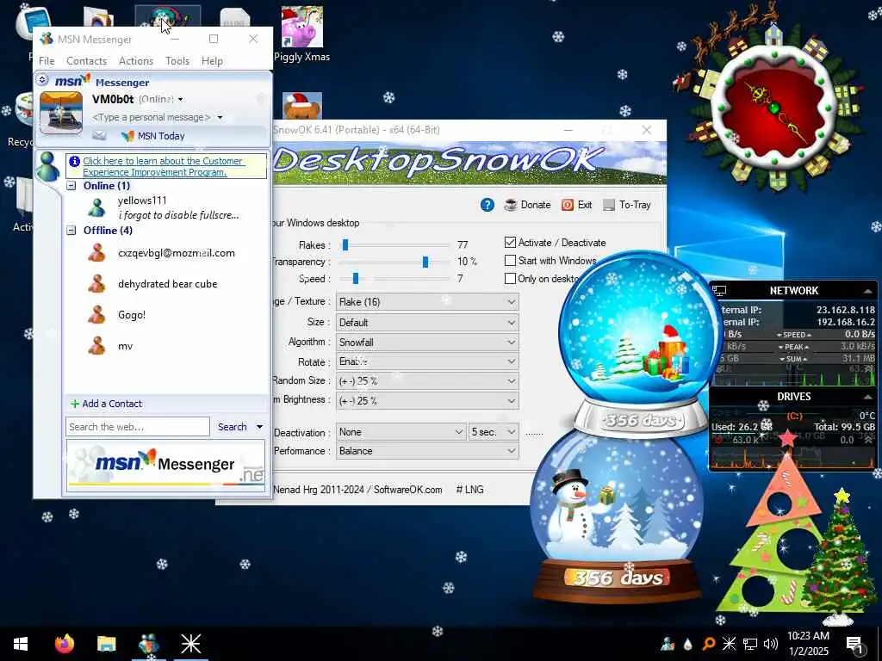Click the snowflake DesktopSnowOK taskbar button
882x661 pixels.
click(x=190, y=644)
